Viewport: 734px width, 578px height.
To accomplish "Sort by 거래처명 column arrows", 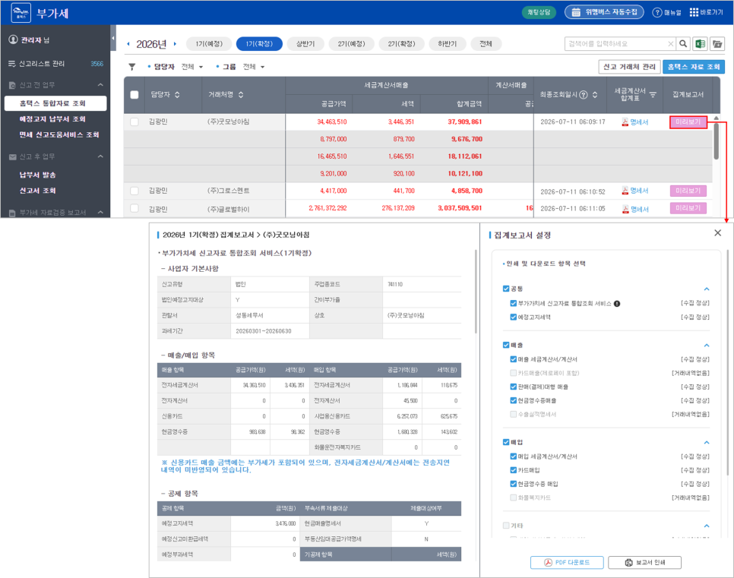I will point(241,94).
